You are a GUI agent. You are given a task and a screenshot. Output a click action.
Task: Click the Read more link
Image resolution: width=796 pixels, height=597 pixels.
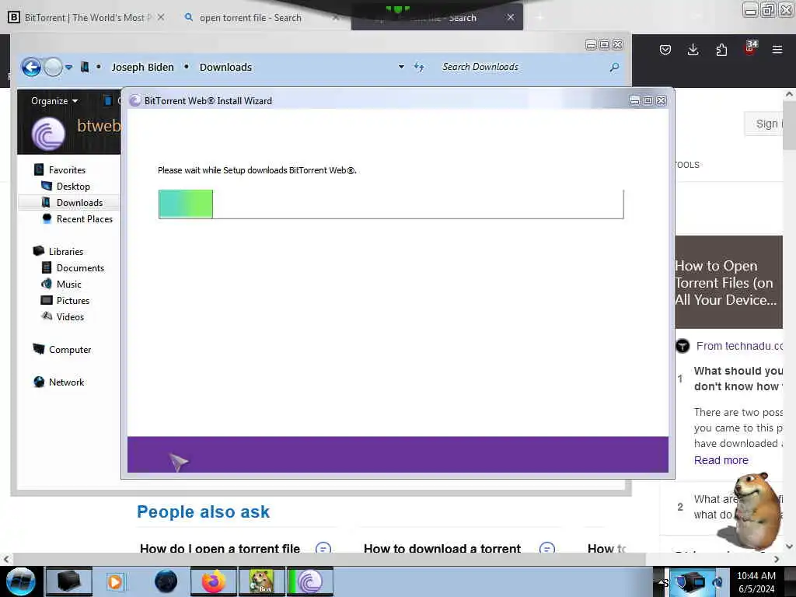click(721, 460)
